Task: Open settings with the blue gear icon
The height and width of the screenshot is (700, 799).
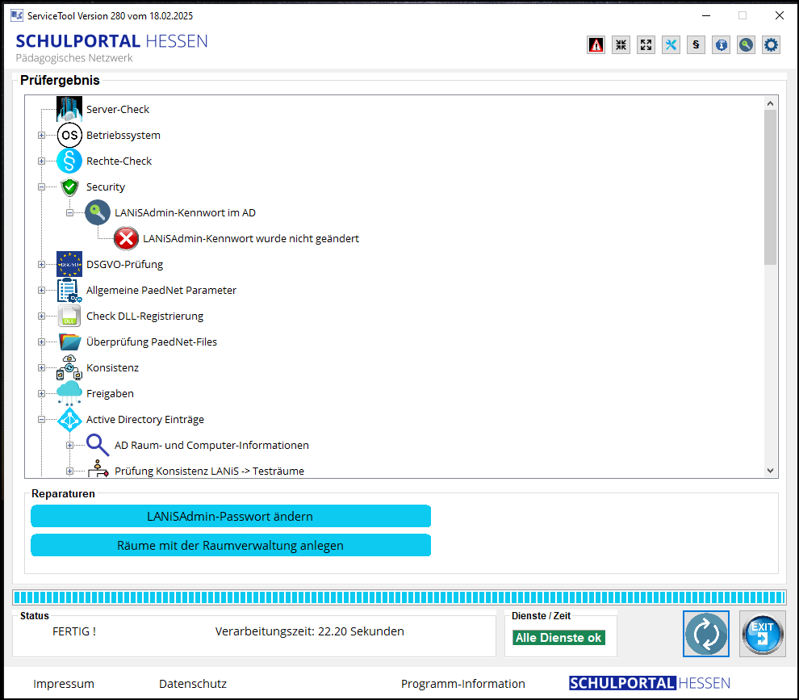Action: pos(771,45)
